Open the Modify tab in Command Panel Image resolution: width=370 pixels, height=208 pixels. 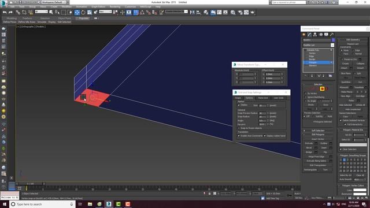(x=309, y=35)
